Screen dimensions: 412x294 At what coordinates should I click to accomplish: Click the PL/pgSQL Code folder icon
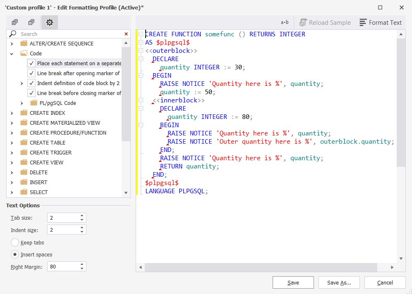tap(34, 103)
